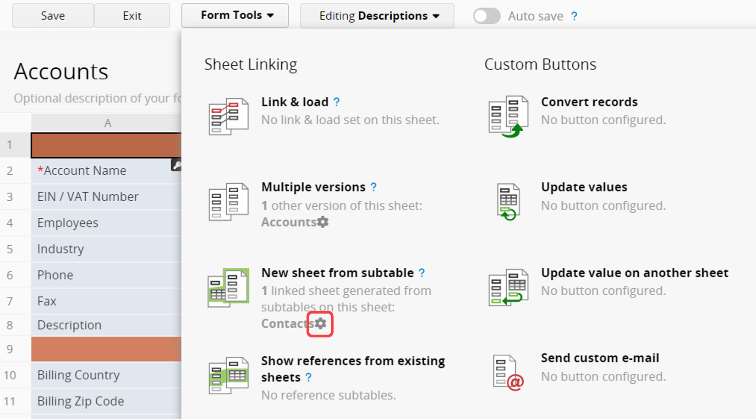Click the optional description input field
This screenshot has height=419, width=756.
(x=97, y=99)
